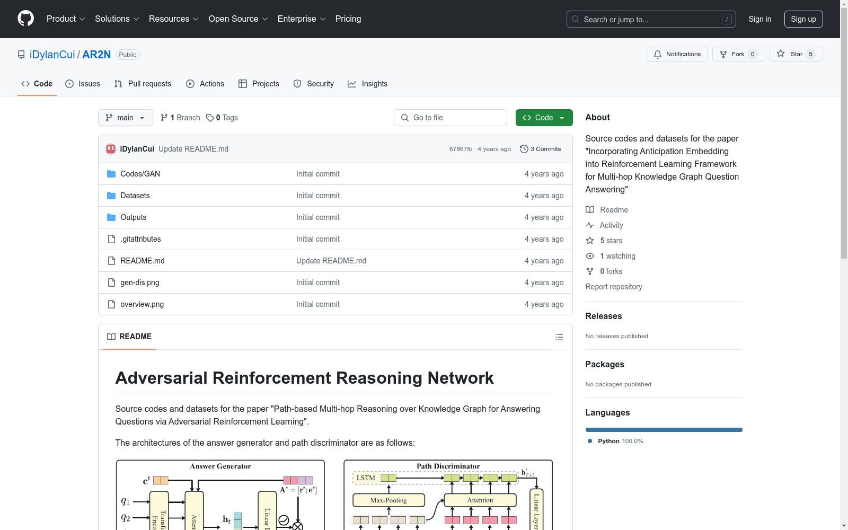
Task: Click the Go to file field
Action: tap(450, 118)
